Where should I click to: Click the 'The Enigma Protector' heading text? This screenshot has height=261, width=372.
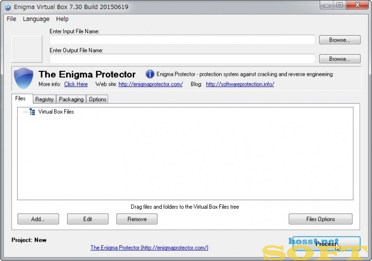[87, 74]
